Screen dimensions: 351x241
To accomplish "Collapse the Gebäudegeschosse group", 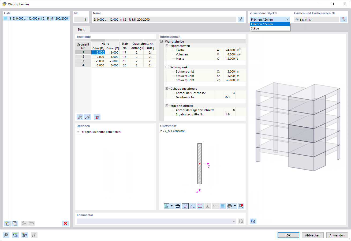I will (167, 89).
